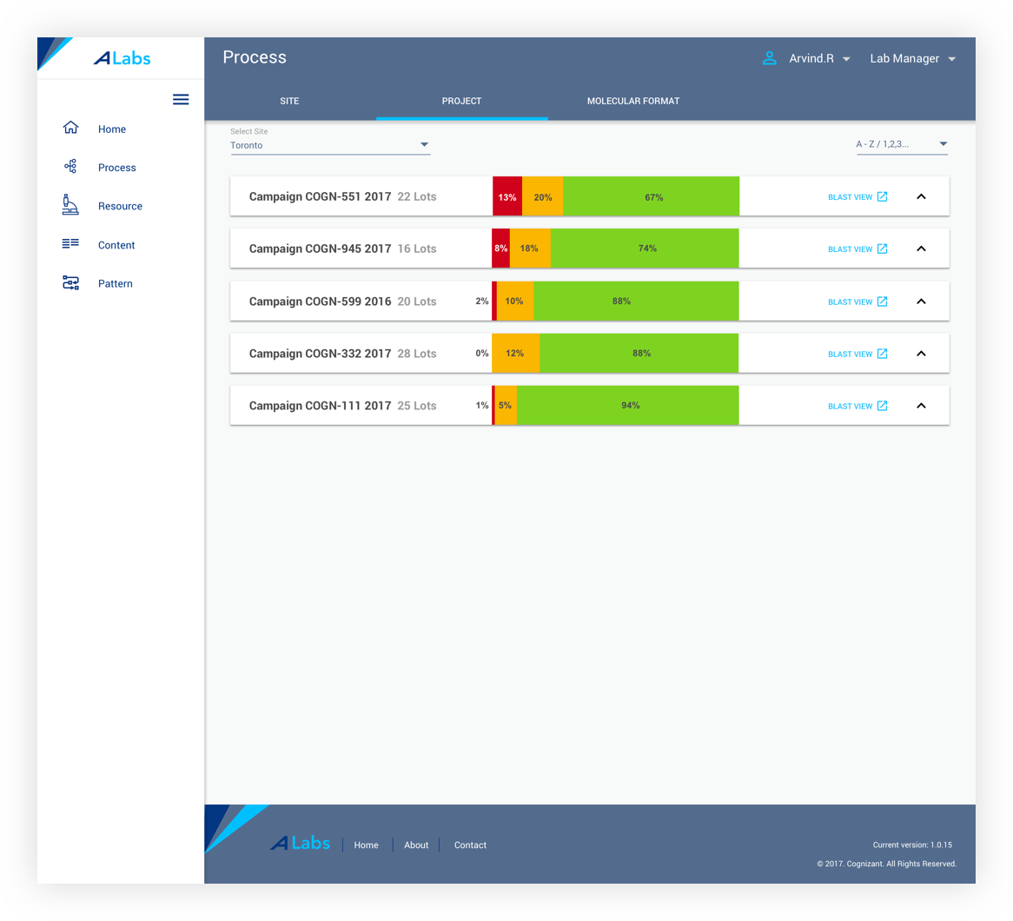Click the green 67% bar segment
This screenshot has width=1013, height=921.
pyautogui.click(x=652, y=196)
